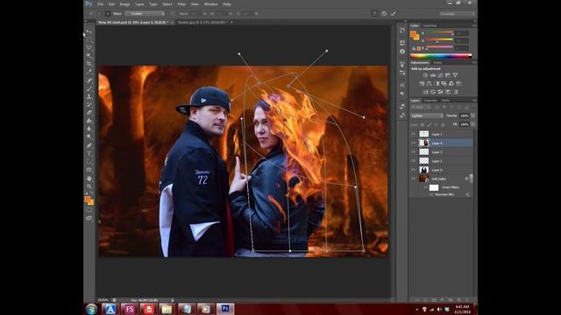
Task: Open the Fill value dropdown arrow
Action: (x=473, y=124)
